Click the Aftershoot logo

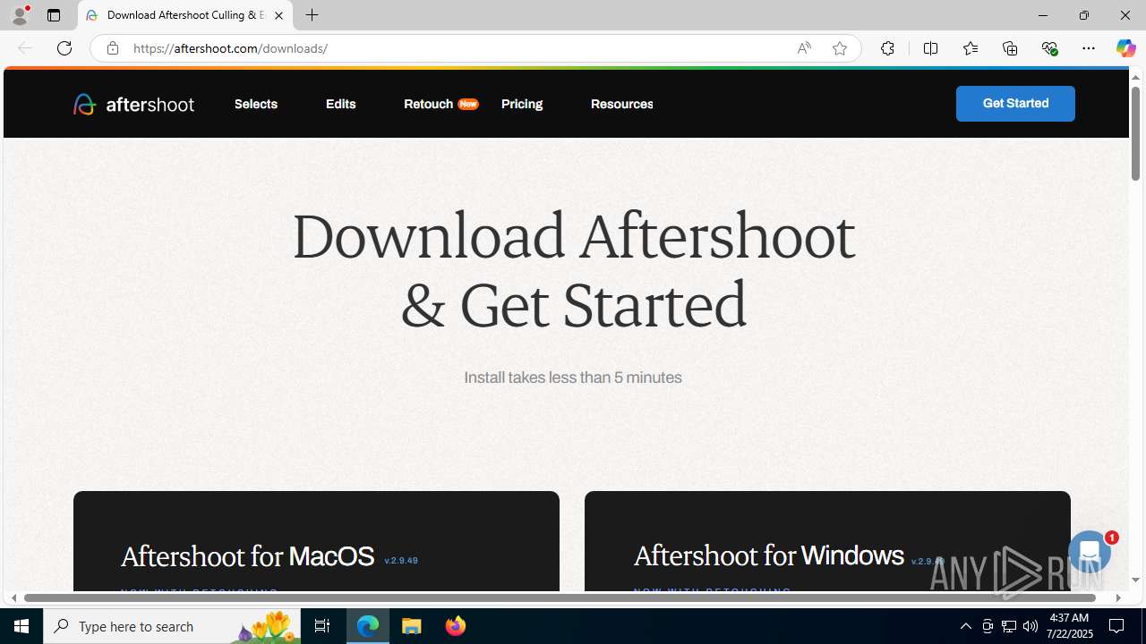point(133,104)
